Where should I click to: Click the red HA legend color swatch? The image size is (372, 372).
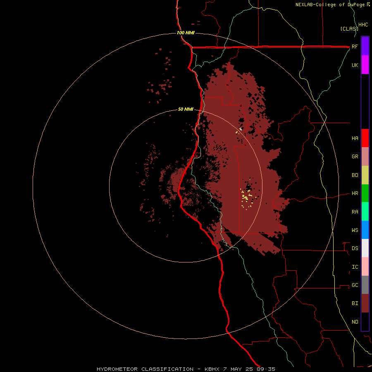365,138
